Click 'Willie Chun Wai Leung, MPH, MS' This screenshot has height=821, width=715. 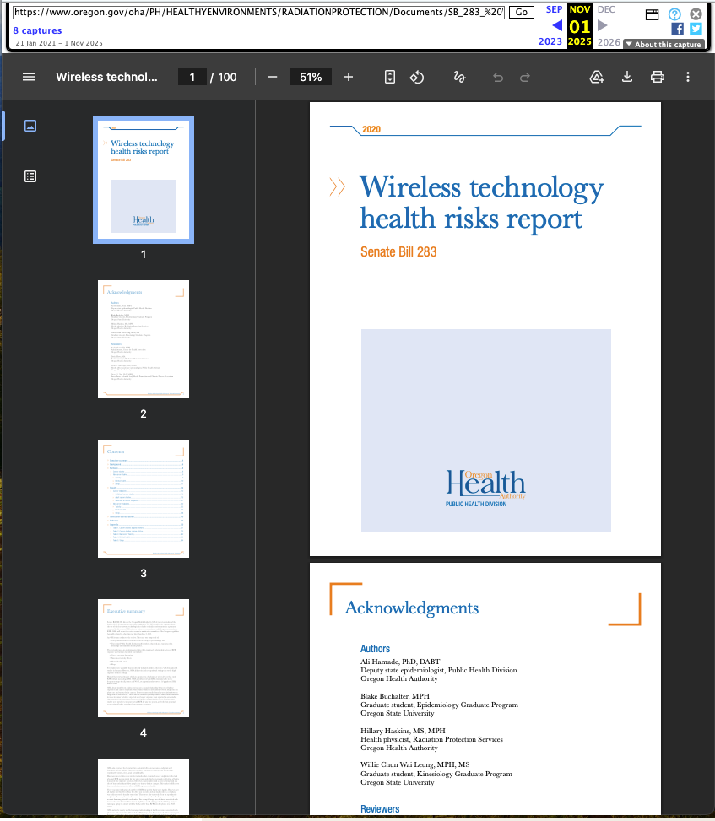coord(414,765)
